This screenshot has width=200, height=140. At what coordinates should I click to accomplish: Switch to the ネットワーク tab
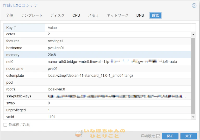(117, 15)
